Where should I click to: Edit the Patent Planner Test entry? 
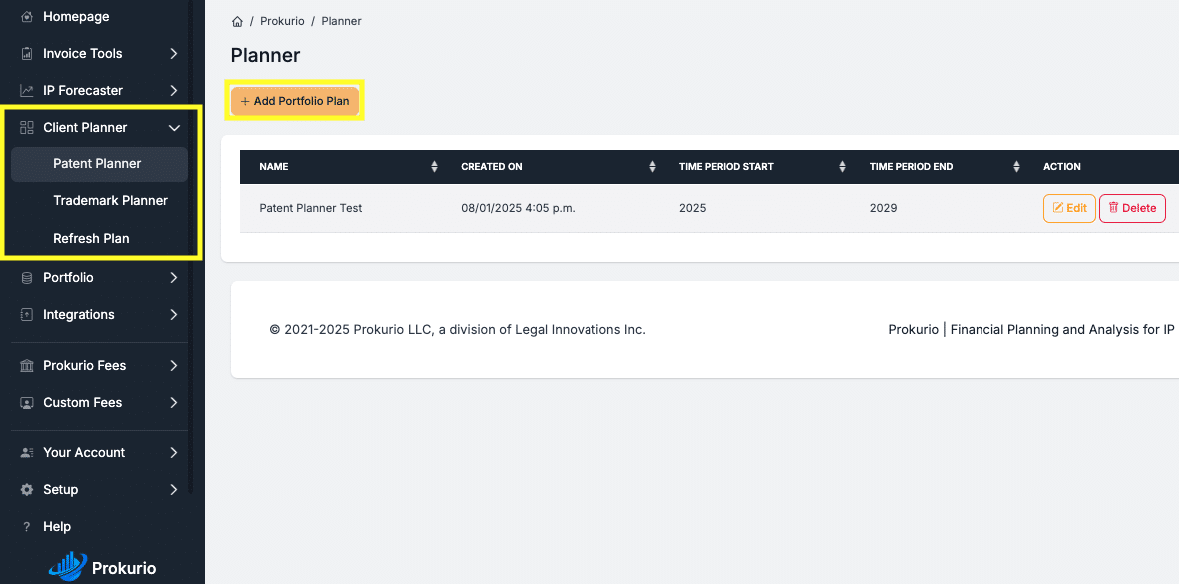pos(1068,208)
